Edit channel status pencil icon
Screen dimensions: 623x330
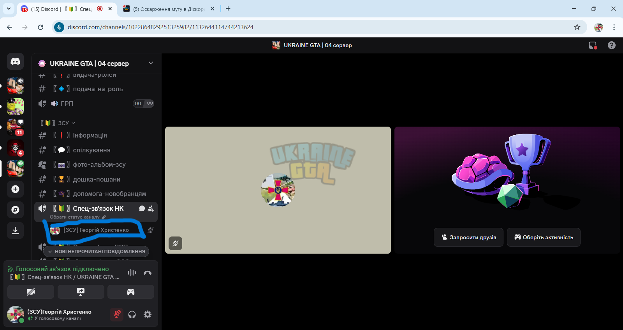(x=104, y=217)
